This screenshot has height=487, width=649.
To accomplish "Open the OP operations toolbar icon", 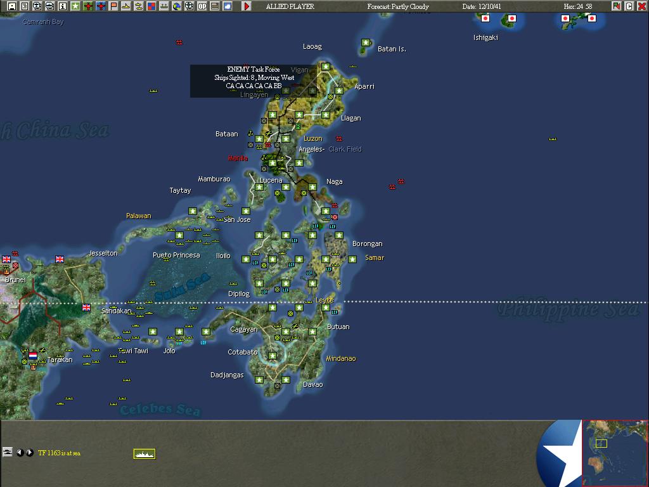I will click(202, 6).
